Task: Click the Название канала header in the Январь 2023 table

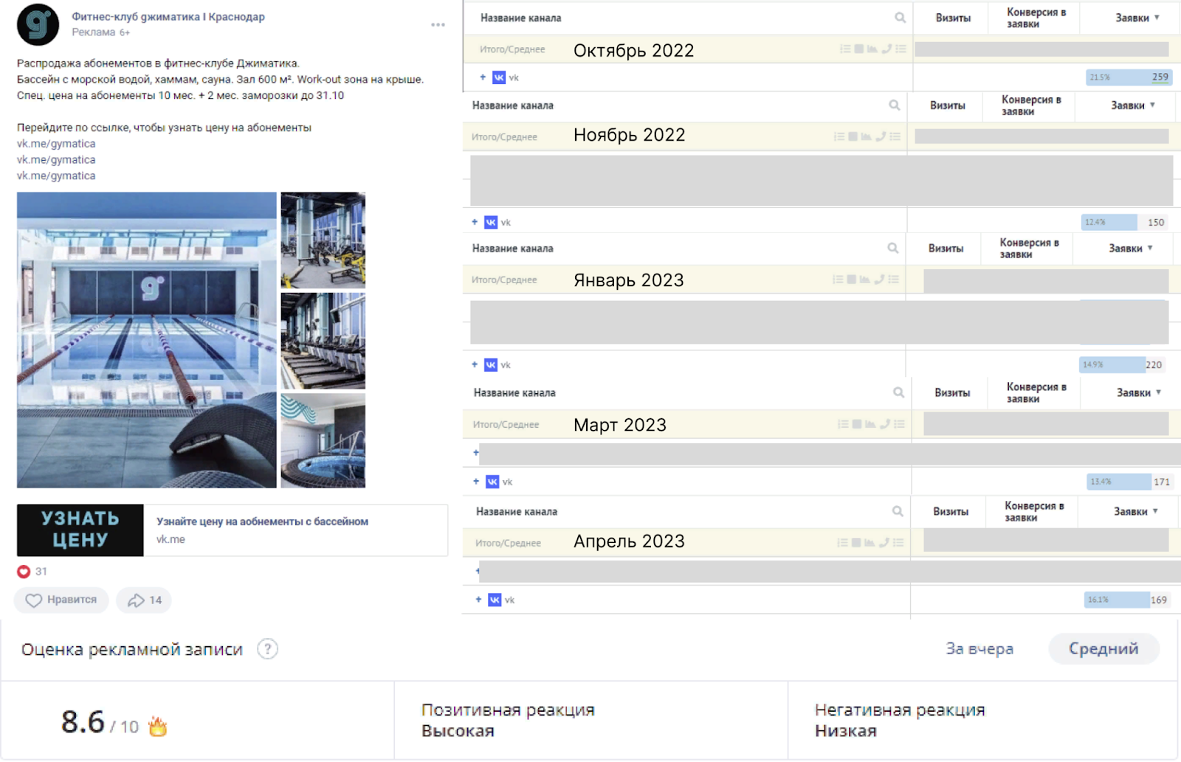Action: click(512, 249)
